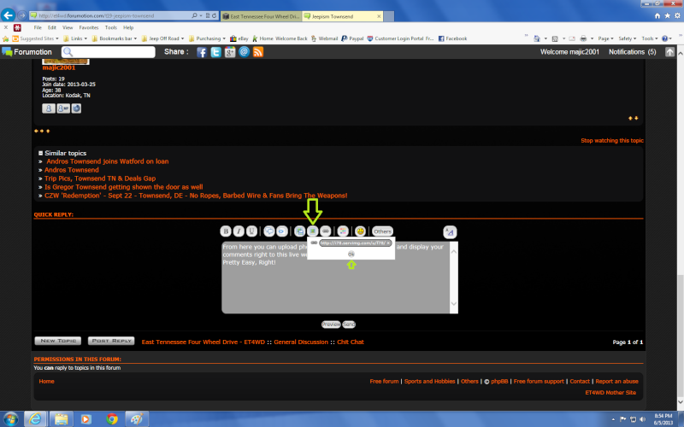Viewport: 684px width, 427px height.
Task: Go back with browser back arrow
Action: pos(9,15)
